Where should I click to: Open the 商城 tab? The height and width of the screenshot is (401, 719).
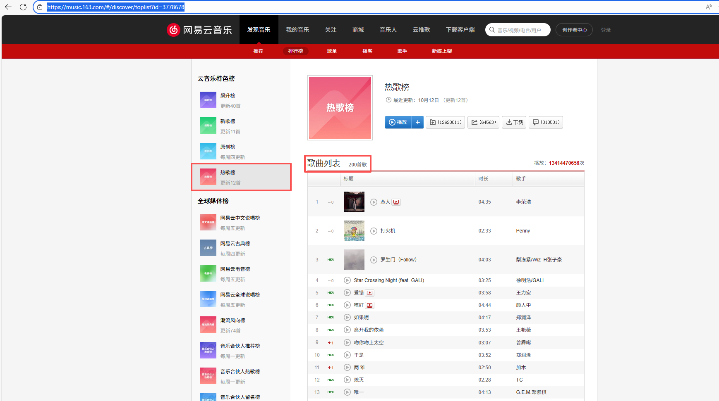(x=358, y=30)
